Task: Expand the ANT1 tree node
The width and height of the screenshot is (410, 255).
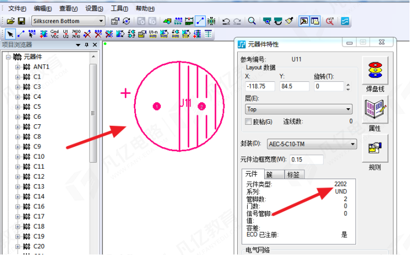Action: tap(18, 67)
